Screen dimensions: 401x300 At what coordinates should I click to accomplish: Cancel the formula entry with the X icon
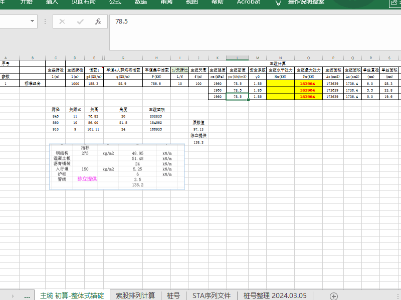[x=62, y=21]
